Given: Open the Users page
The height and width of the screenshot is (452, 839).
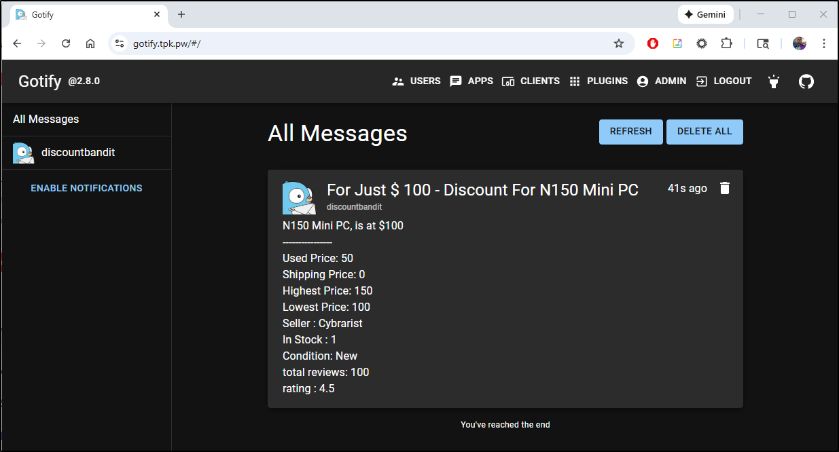Looking at the screenshot, I should tap(416, 81).
